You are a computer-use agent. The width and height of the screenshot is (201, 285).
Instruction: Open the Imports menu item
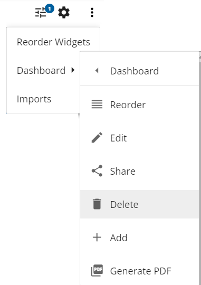[x=43, y=99]
